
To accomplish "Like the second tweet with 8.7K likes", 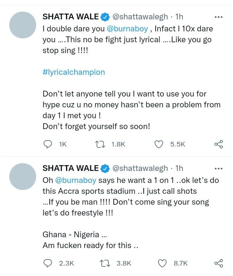I will pos(161,263).
